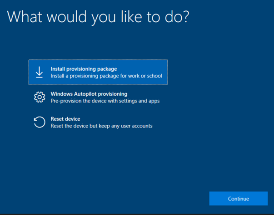This screenshot has width=274, height=215.
Task: Click 'Pre-provision the device with settings and apps' text
Action: (105, 101)
